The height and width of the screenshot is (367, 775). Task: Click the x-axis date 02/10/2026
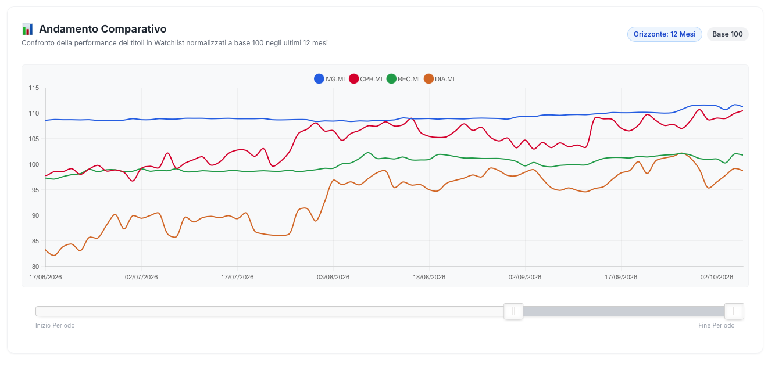click(x=717, y=277)
